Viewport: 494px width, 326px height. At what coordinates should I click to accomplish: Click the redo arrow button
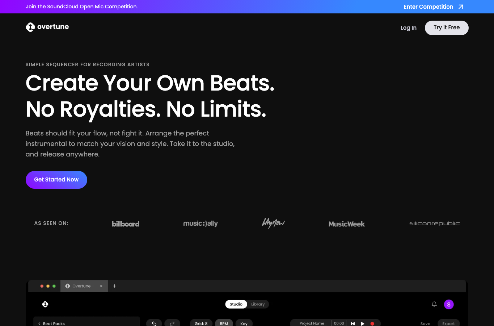pos(172,323)
